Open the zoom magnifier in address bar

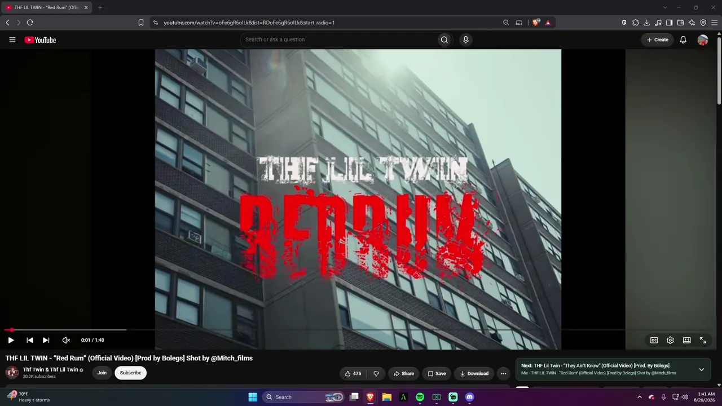(506, 23)
